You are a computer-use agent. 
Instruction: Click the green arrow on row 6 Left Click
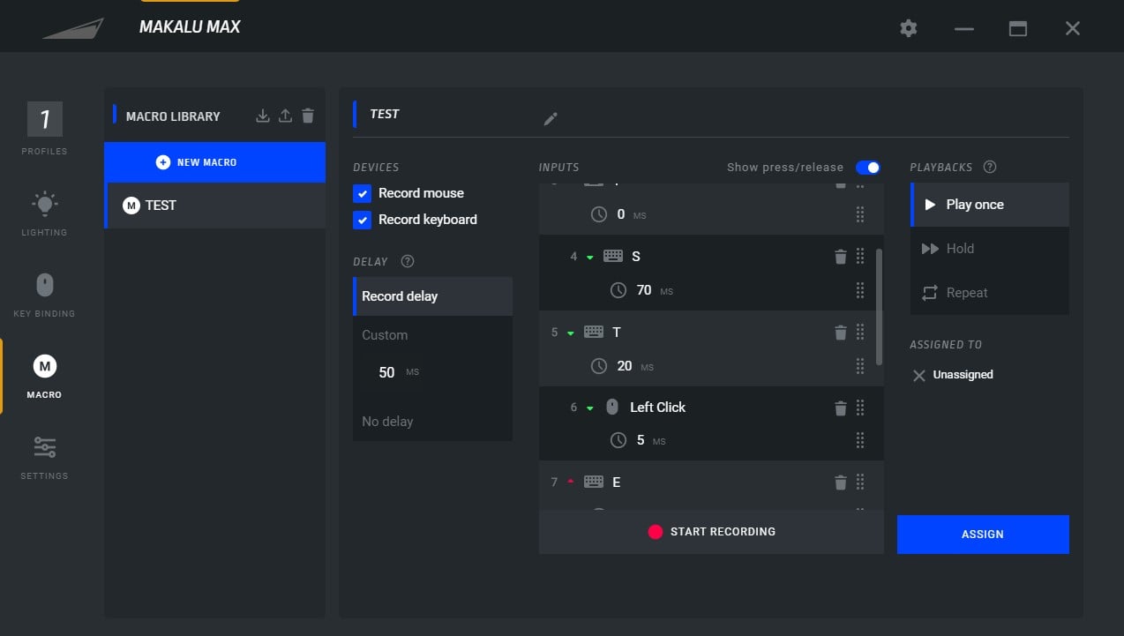pos(590,408)
